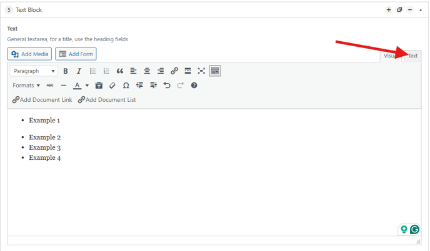Click Paste as text clipboard icon

click(99, 86)
